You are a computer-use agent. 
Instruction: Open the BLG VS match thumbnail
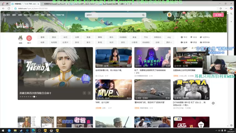pos(191,122)
